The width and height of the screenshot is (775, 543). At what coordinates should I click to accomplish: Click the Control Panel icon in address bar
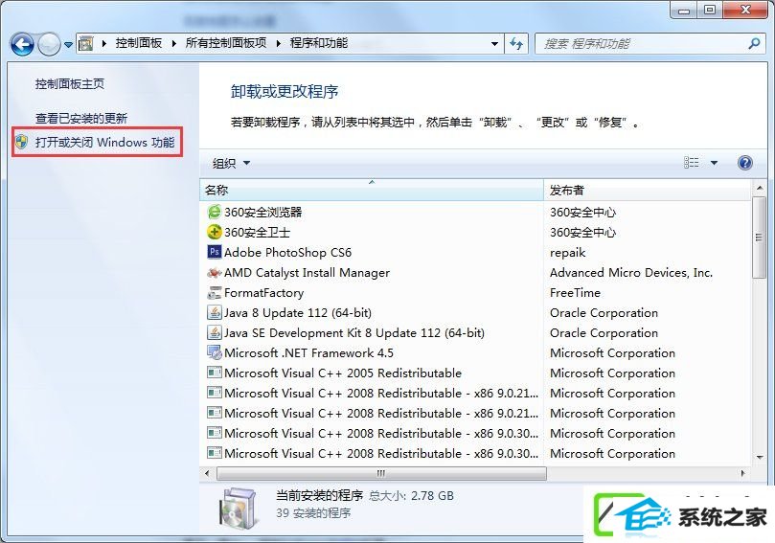tap(86, 43)
